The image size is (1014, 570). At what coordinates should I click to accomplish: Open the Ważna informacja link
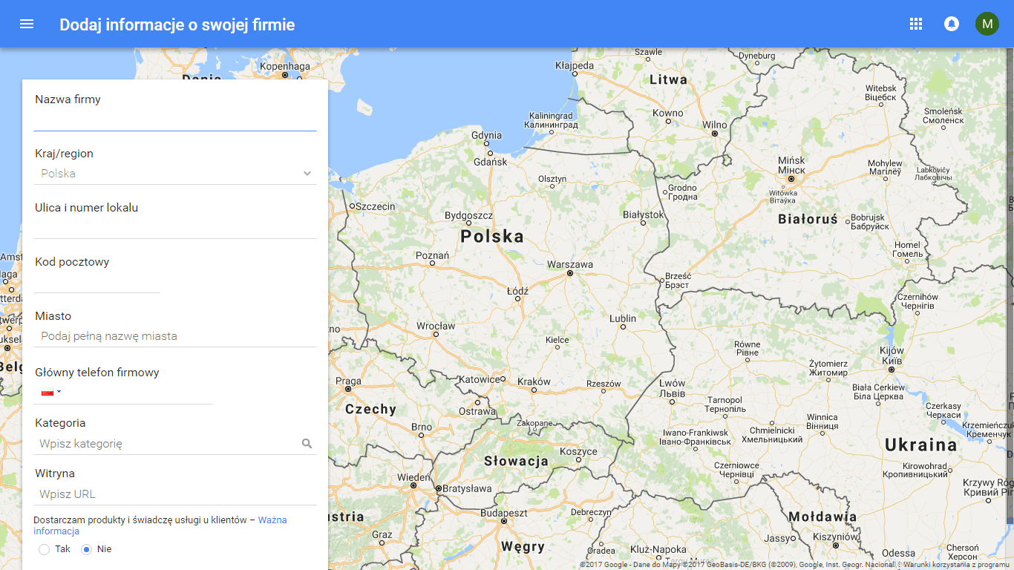(272, 520)
